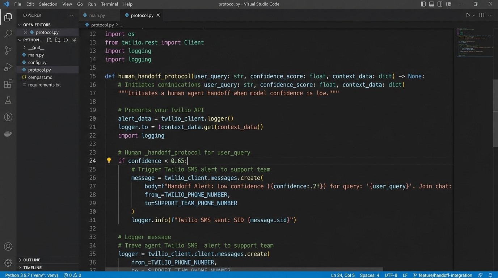Viewport: 498px width, 278px height.
Task: Click the Run Python File play button
Action: 468,15
